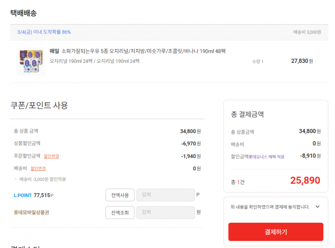Click the total payment amount 25,890
The image size is (335, 248).
(305, 180)
